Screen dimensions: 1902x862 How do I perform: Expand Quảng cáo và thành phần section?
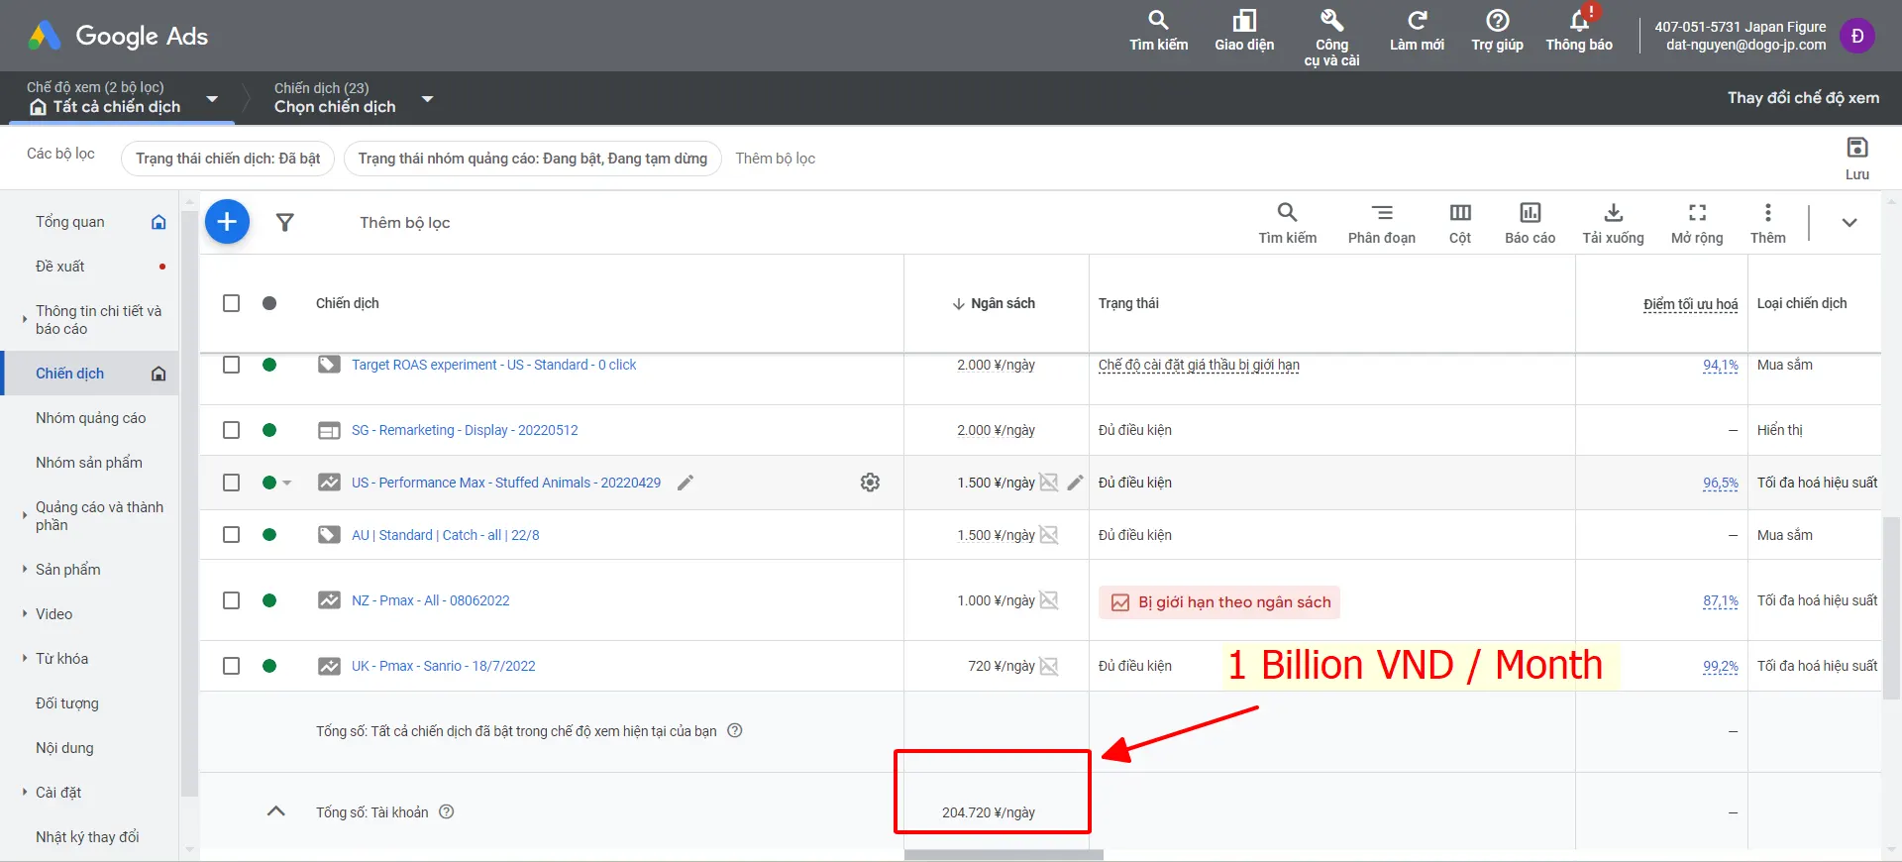point(25,515)
